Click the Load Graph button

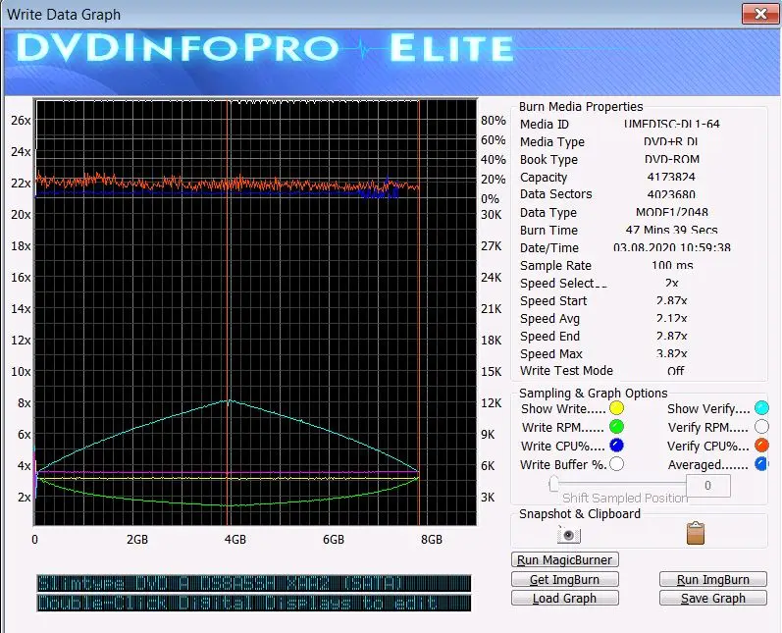pyautogui.click(x=564, y=598)
